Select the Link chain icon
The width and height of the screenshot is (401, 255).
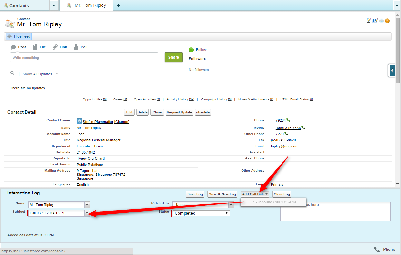point(55,47)
